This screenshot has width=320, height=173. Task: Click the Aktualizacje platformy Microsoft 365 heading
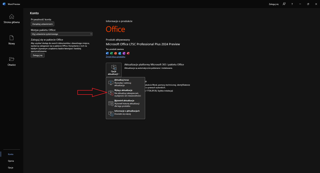(154, 64)
